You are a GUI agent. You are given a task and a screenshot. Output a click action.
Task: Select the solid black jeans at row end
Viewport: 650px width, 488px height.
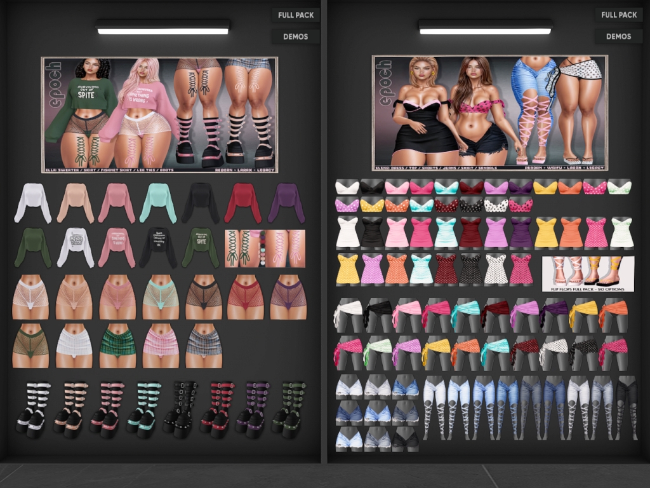pos(626,407)
